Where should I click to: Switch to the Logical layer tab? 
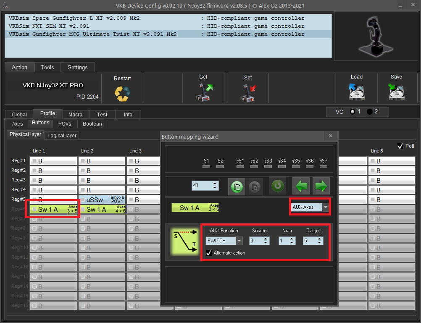pyautogui.click(x=62, y=135)
